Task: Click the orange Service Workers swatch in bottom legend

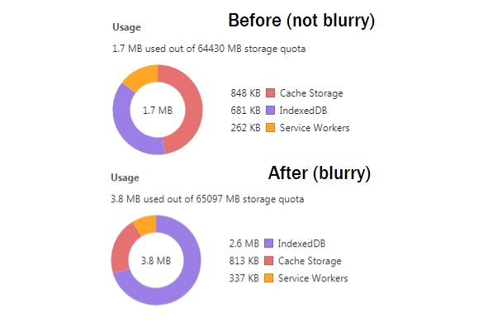Action: (x=269, y=278)
